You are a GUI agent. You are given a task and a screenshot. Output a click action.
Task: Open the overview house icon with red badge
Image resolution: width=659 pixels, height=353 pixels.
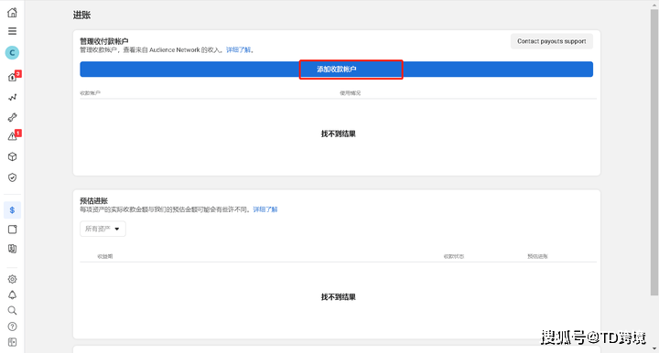13,77
